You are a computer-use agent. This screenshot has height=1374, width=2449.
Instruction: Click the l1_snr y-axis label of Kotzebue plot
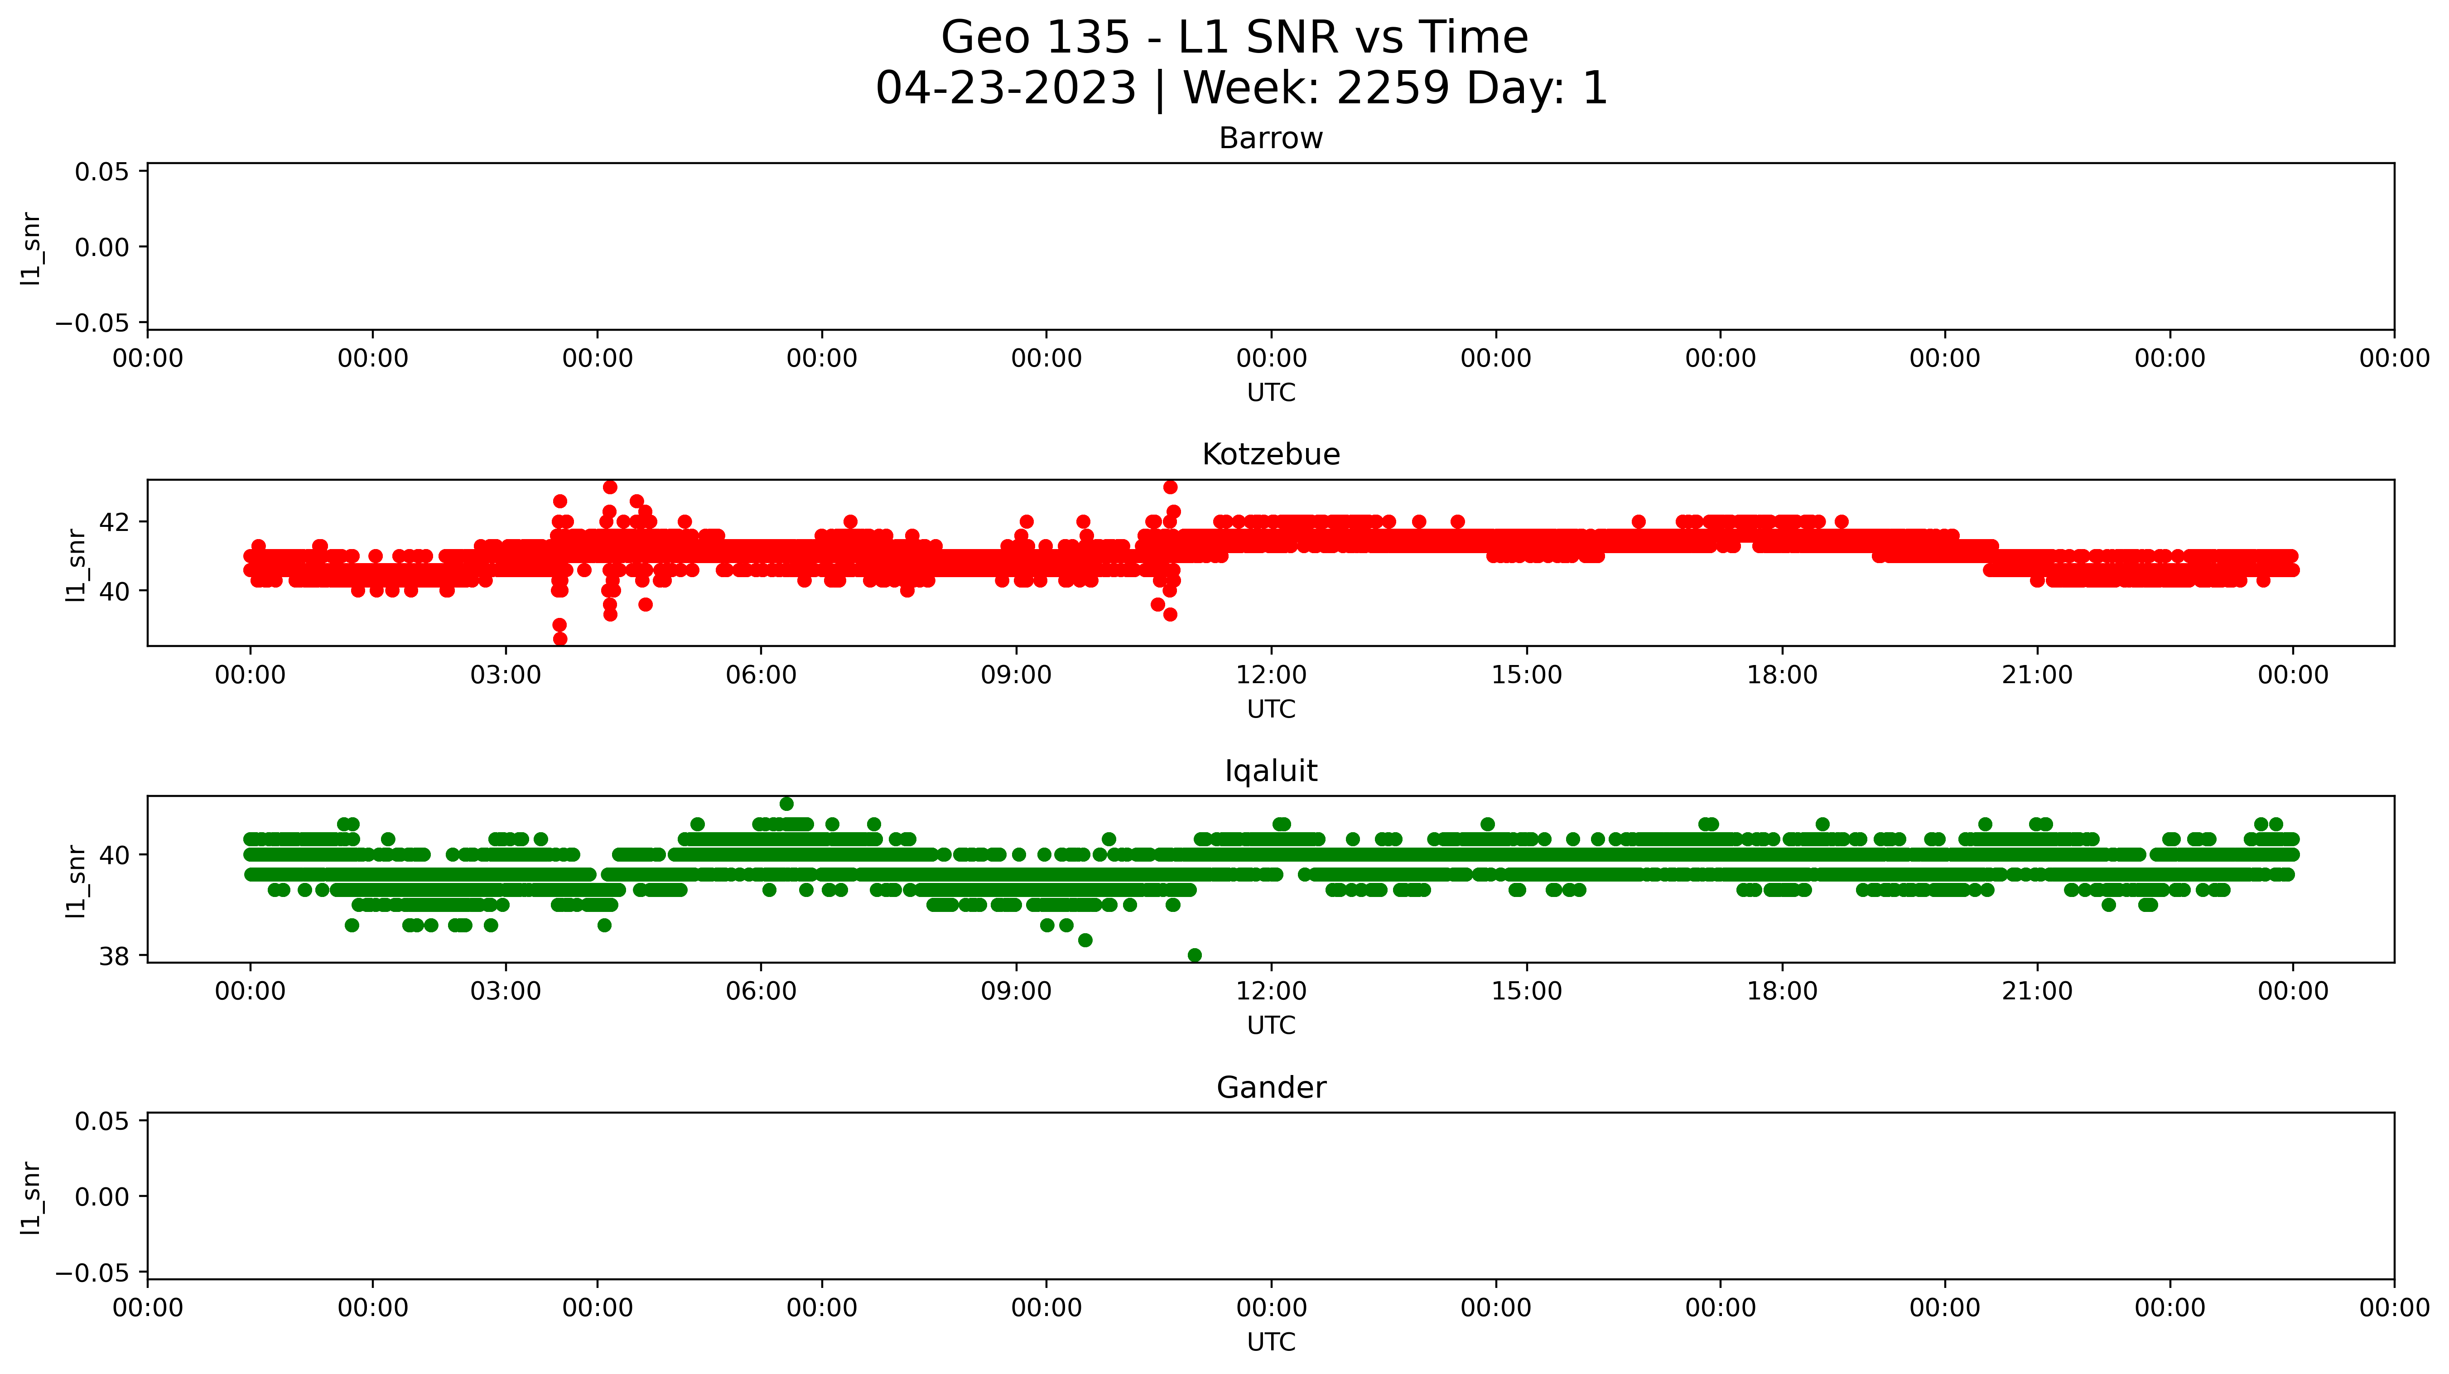tap(75, 565)
